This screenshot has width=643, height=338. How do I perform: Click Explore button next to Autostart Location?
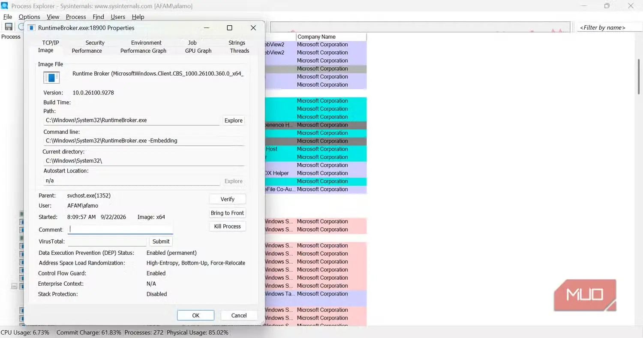tap(234, 181)
